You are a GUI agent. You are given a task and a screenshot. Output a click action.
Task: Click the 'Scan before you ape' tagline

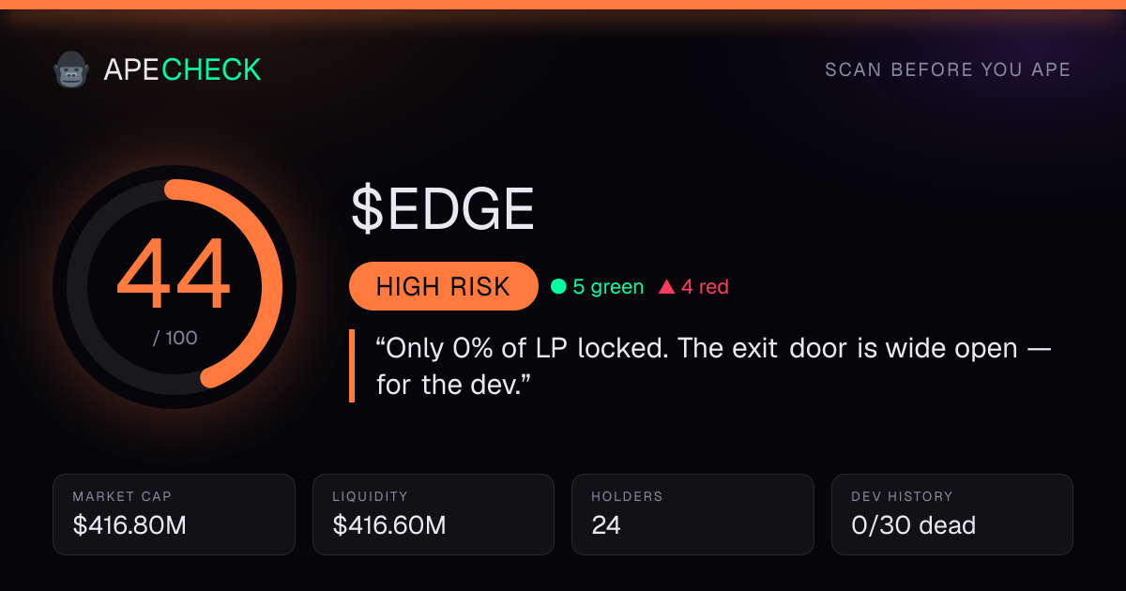948,70
